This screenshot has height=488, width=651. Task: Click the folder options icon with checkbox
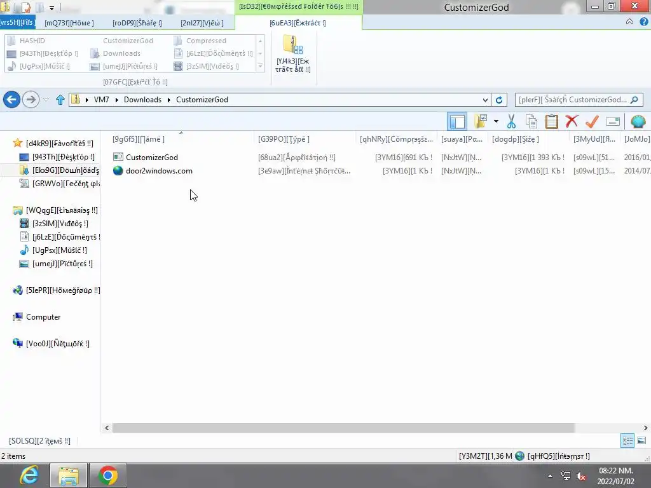(x=481, y=121)
